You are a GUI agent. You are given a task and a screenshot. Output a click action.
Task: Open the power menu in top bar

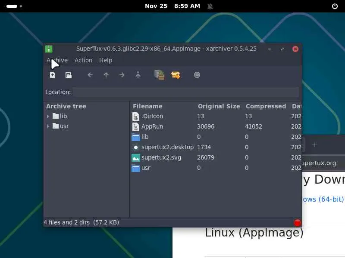[335, 6]
